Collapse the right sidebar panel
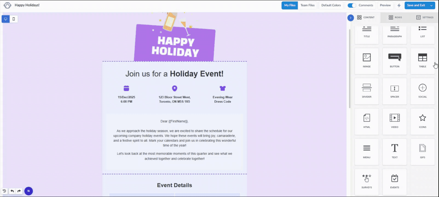 351,18
